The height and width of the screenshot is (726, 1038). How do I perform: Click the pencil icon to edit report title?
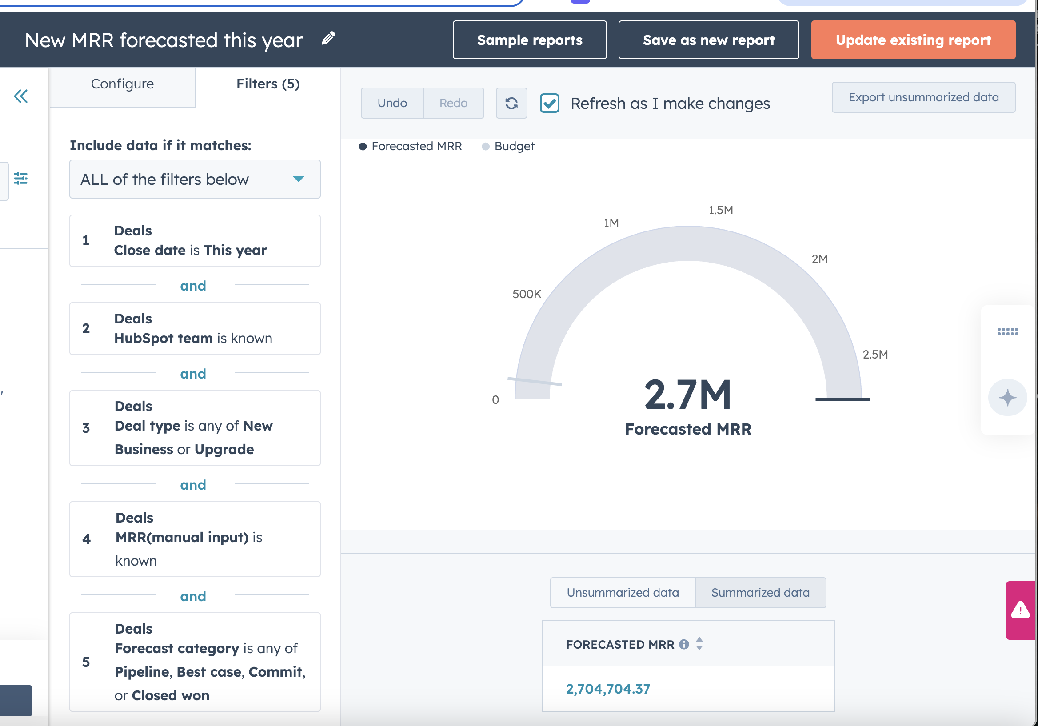click(x=328, y=38)
